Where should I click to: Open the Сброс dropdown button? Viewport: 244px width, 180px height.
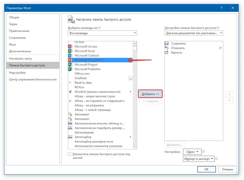click(x=192, y=152)
